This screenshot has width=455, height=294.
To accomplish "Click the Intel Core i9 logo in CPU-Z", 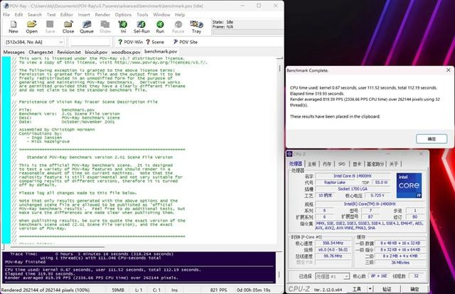I will 409,185.
